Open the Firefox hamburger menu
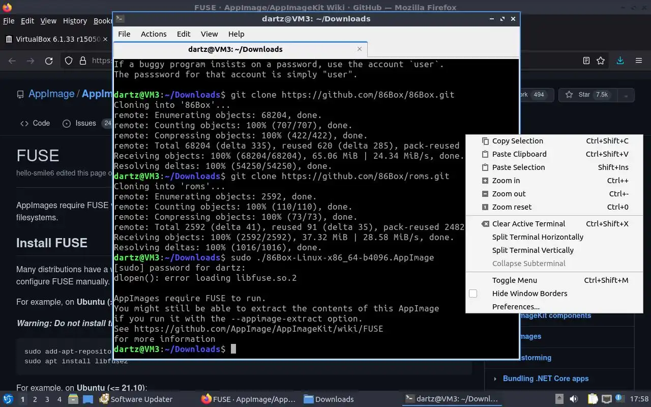651x407 pixels. click(x=639, y=61)
